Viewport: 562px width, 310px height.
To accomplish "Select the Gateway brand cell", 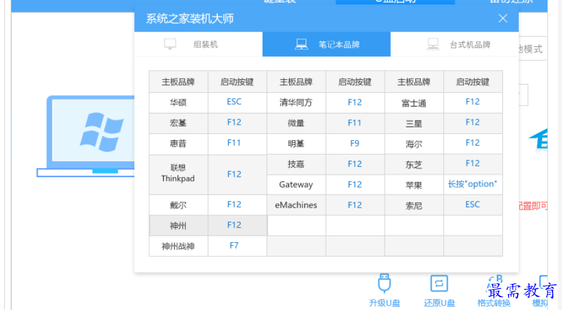I will (296, 185).
